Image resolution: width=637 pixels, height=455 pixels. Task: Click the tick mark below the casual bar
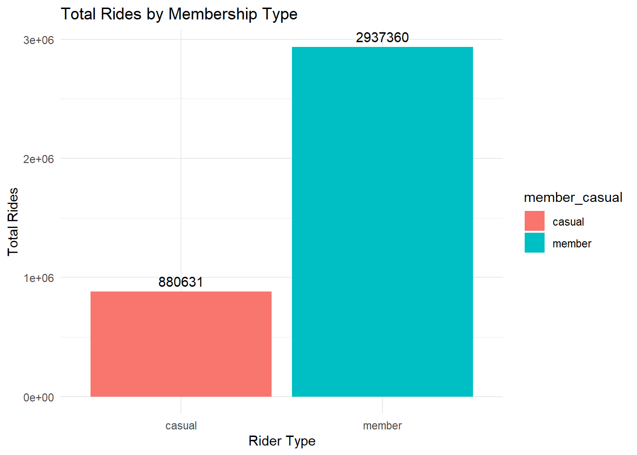181,406
